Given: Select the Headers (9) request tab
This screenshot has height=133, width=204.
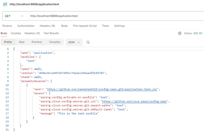Looking at the screenshot, I should pos(47,26).
